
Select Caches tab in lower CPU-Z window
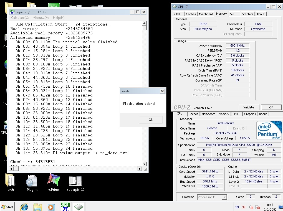click(193, 114)
